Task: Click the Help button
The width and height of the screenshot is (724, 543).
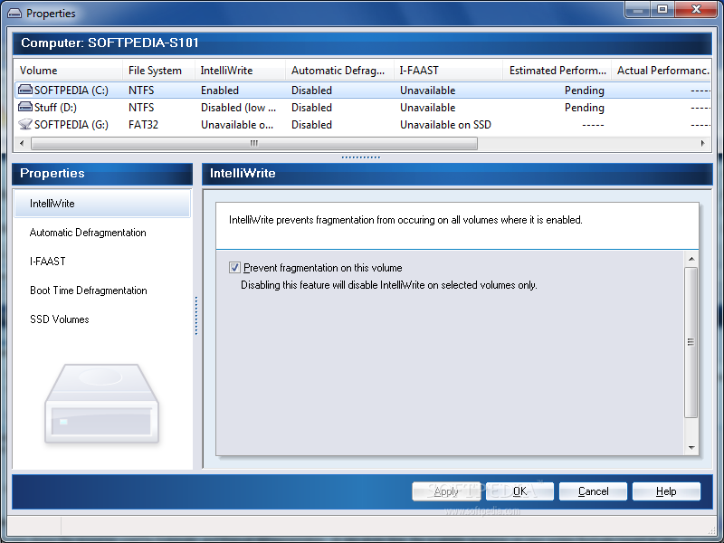Action: 666,491
